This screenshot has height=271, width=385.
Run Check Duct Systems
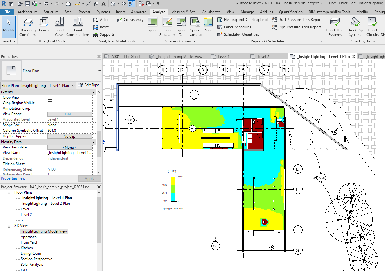(335, 27)
